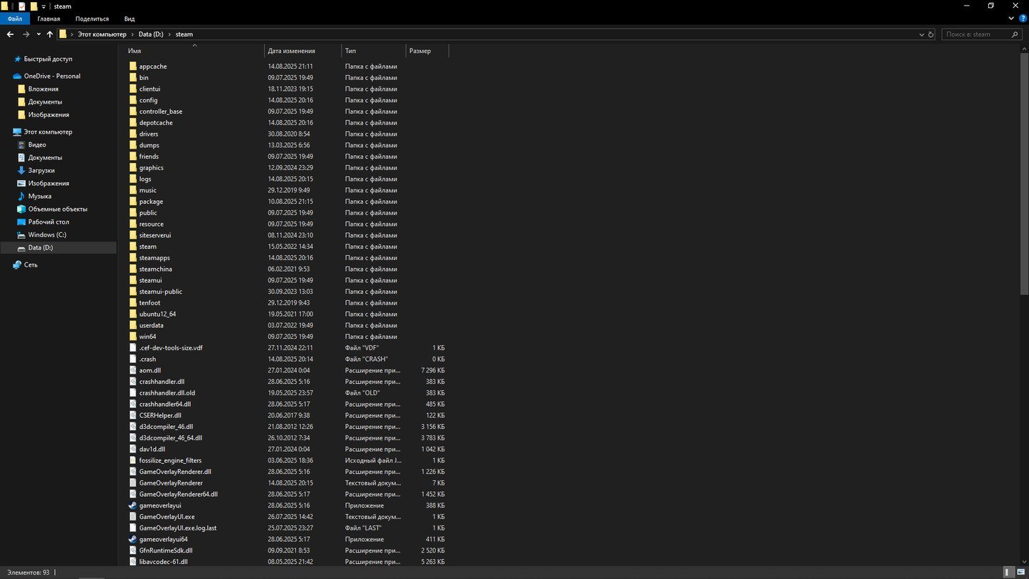The height and width of the screenshot is (579, 1029).
Task: Switch to the Главная ribbon tab
Action: (x=49, y=19)
